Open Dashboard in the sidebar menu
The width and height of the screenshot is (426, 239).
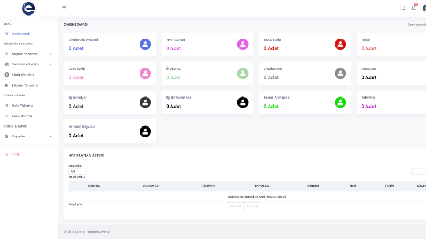tap(20, 34)
